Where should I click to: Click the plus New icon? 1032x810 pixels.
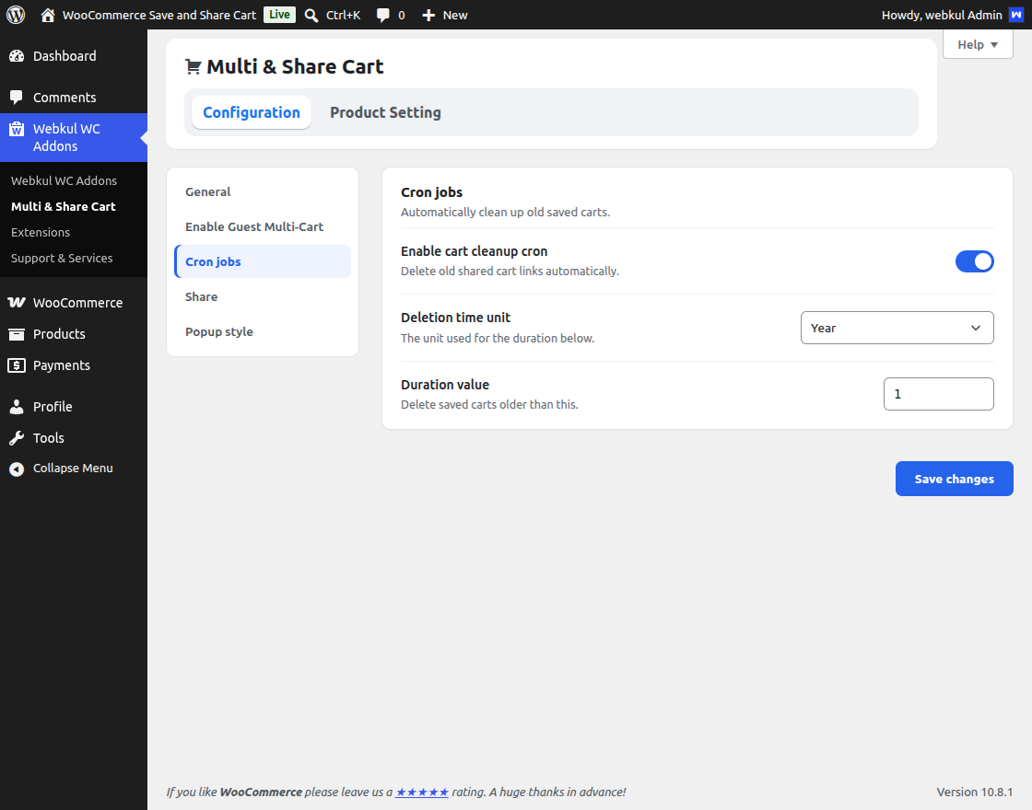click(428, 15)
